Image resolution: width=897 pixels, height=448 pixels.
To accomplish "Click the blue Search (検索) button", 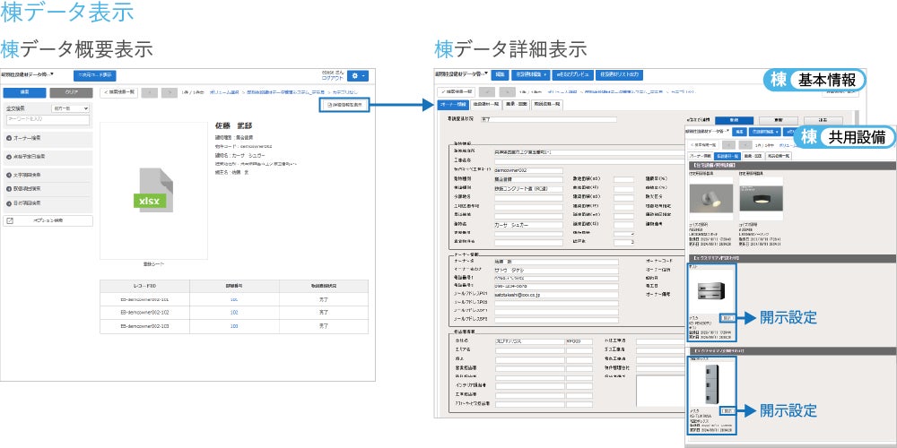I will (24, 92).
